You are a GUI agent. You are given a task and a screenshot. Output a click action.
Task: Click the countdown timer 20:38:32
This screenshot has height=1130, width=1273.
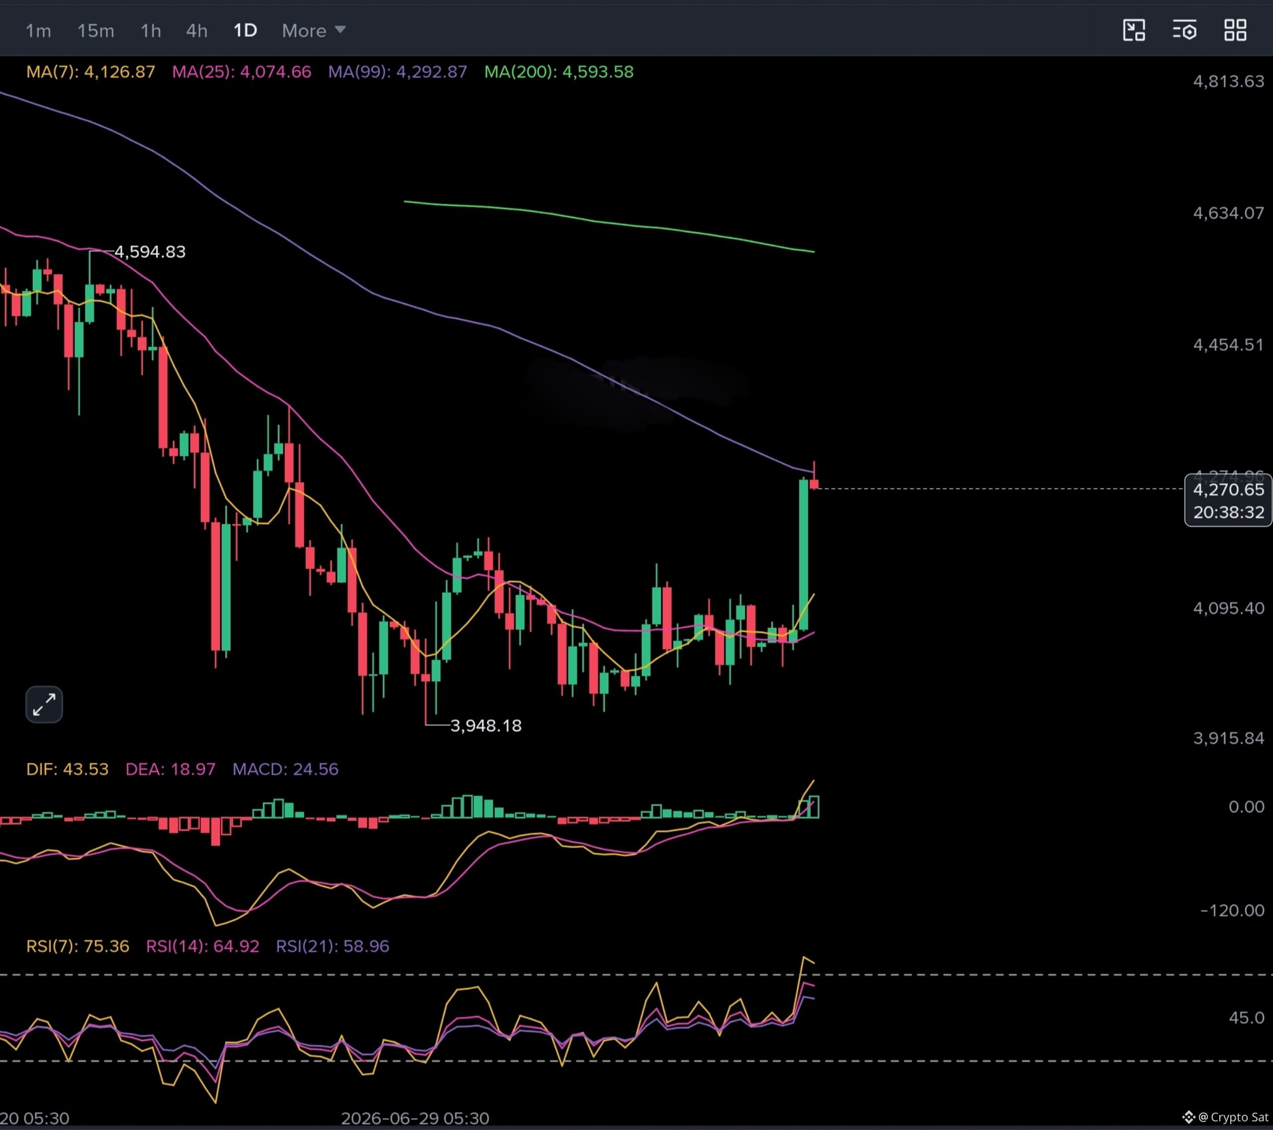point(1228,512)
